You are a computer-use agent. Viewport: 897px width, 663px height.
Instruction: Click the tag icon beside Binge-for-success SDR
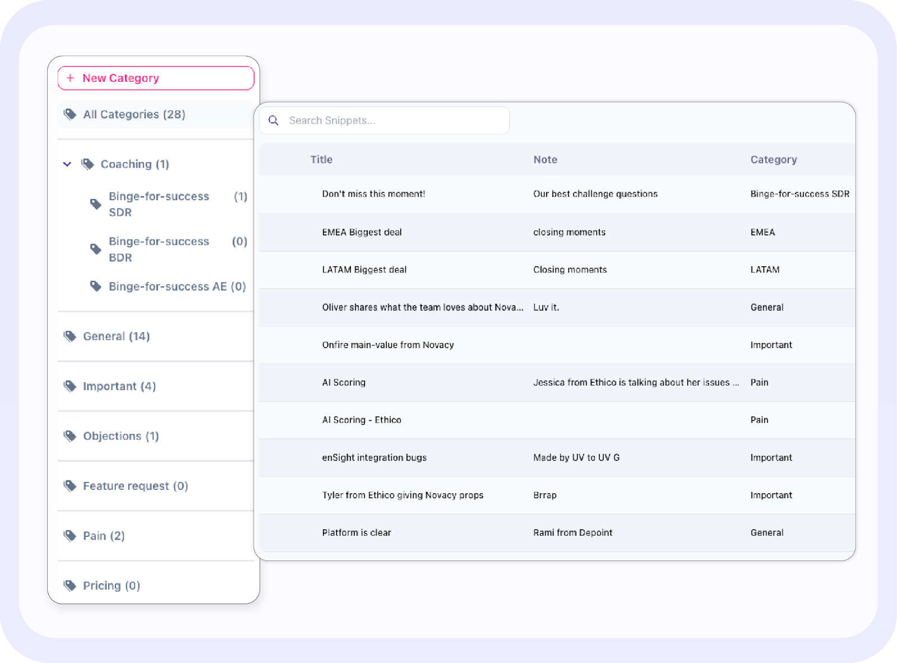(x=96, y=204)
